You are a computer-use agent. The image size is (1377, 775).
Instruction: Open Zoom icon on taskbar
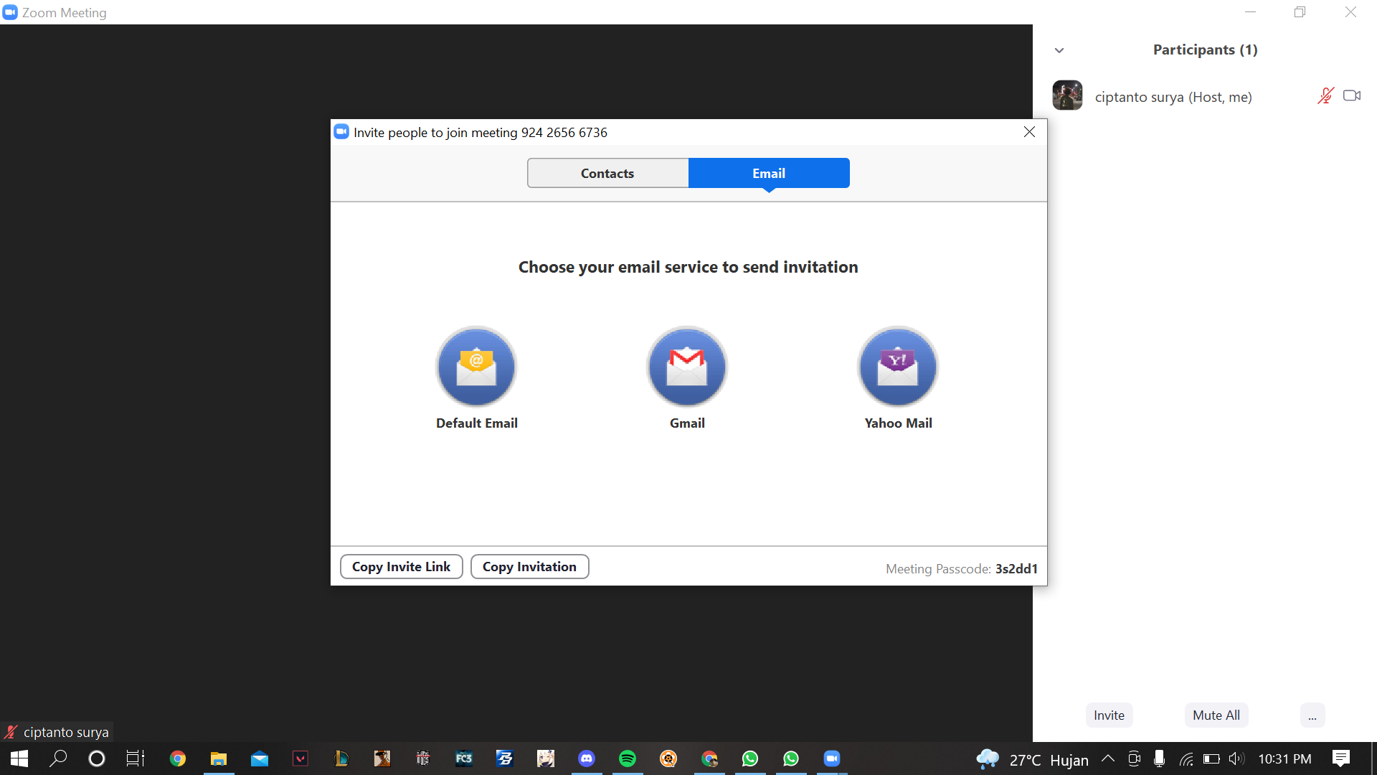click(832, 758)
